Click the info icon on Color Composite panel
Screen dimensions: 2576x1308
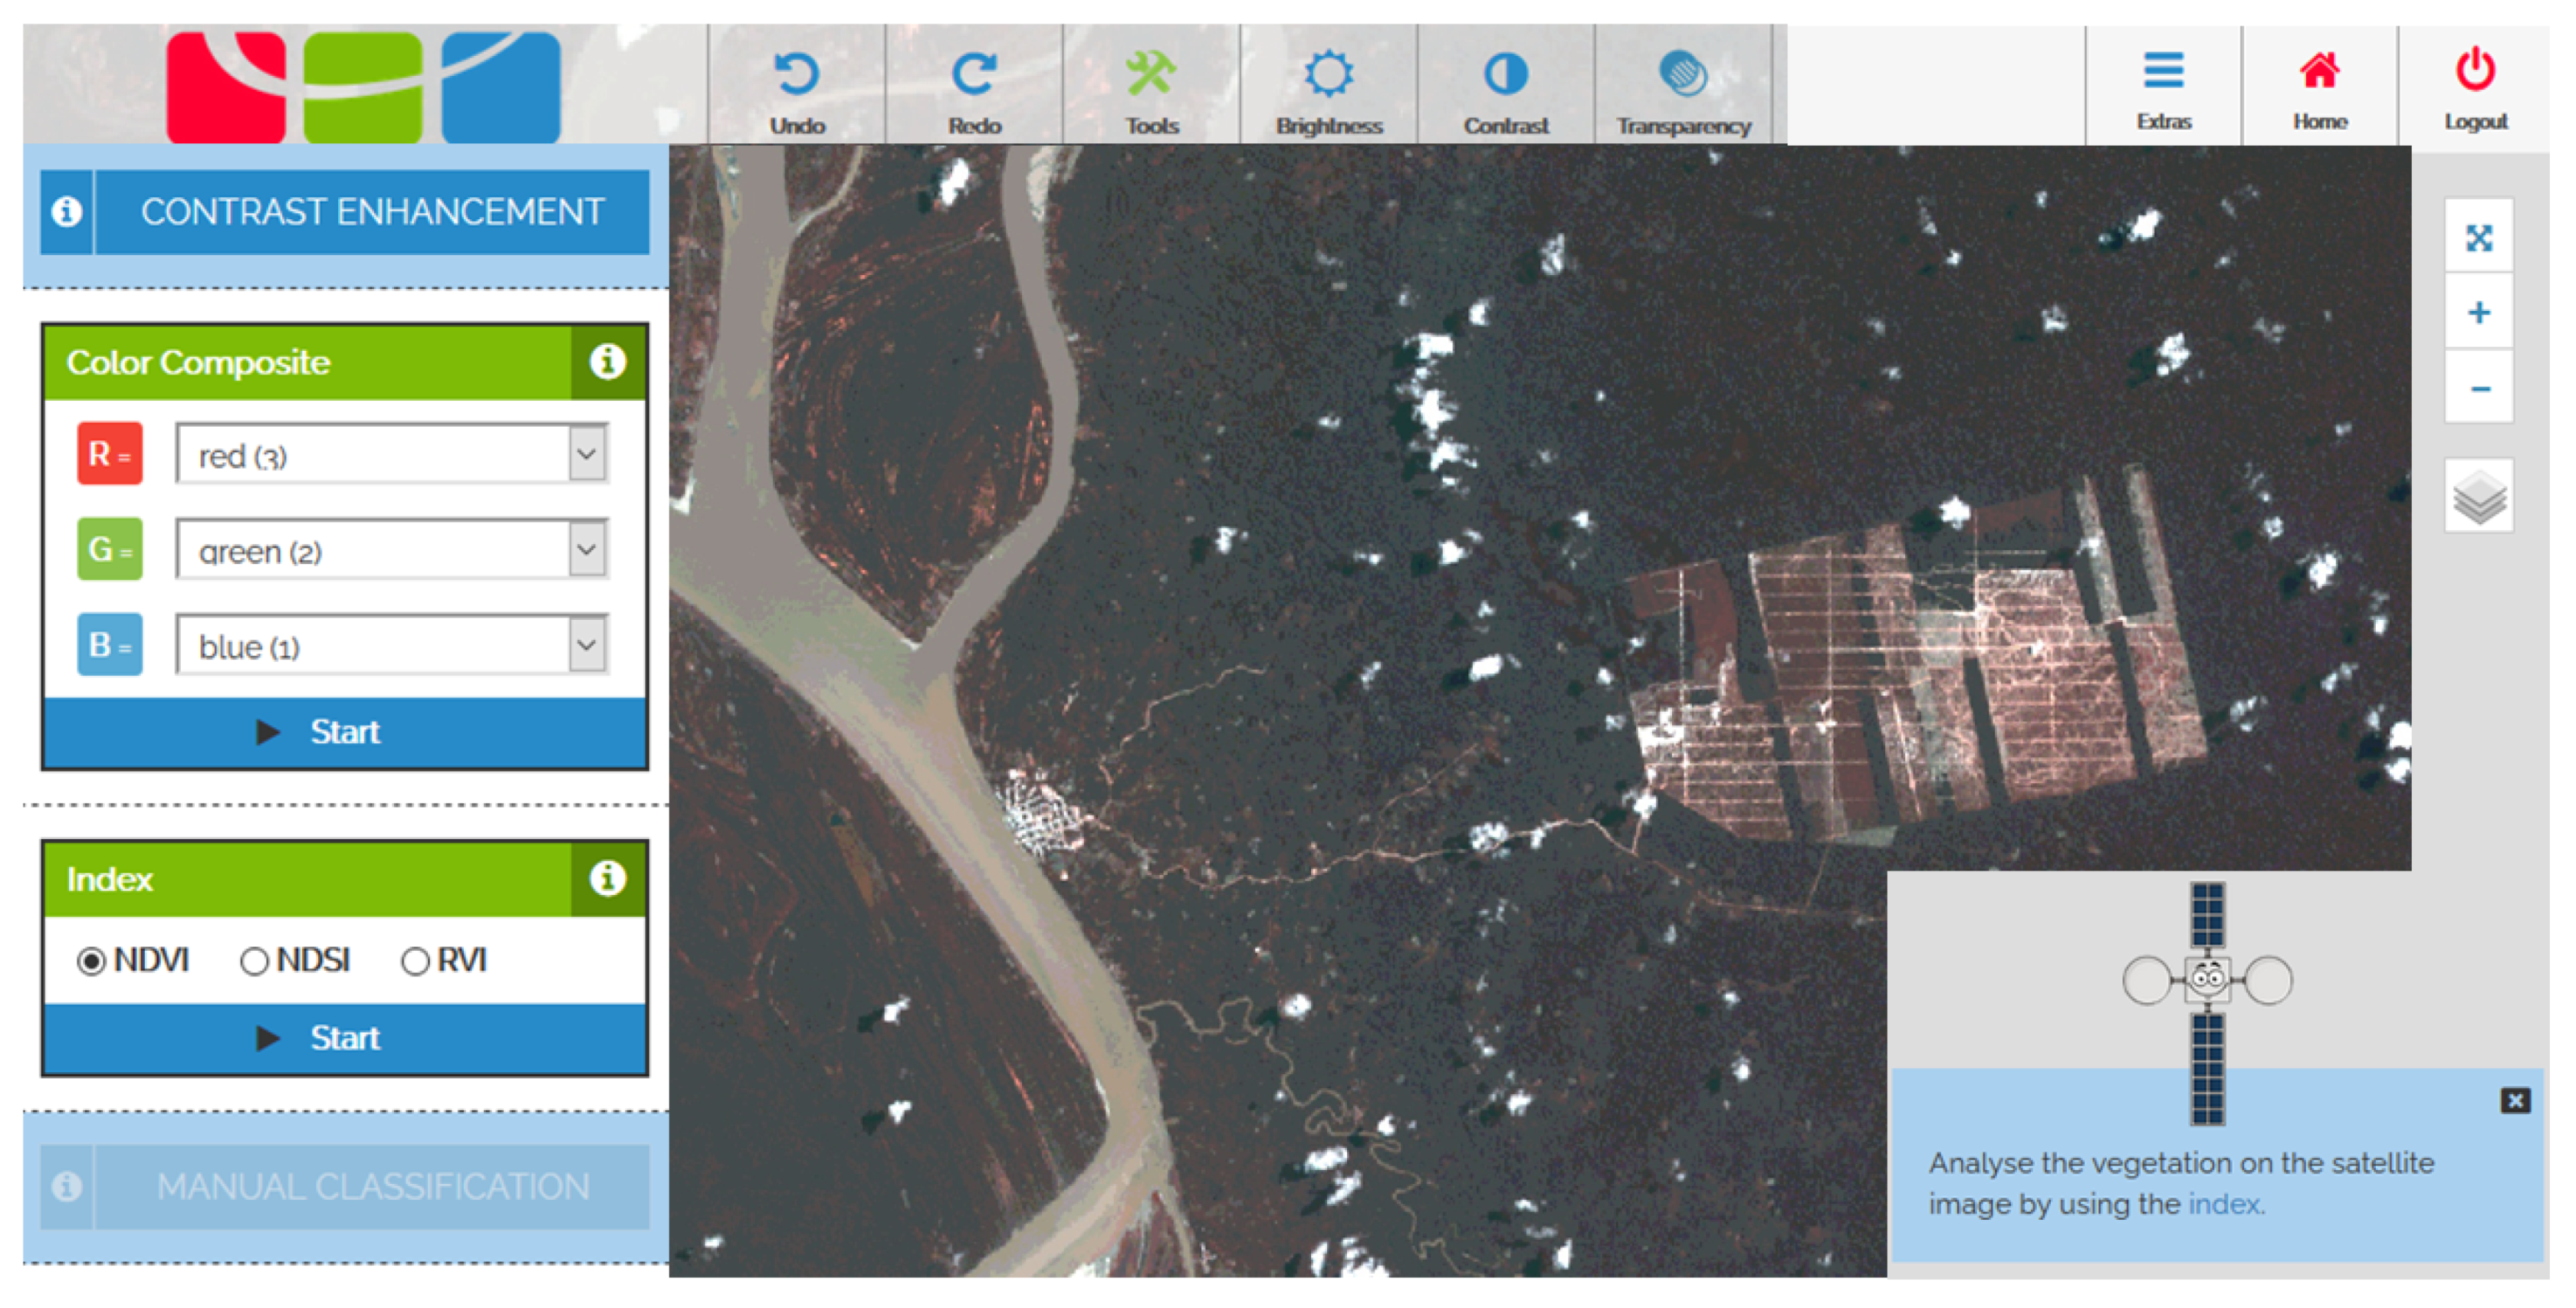click(607, 362)
